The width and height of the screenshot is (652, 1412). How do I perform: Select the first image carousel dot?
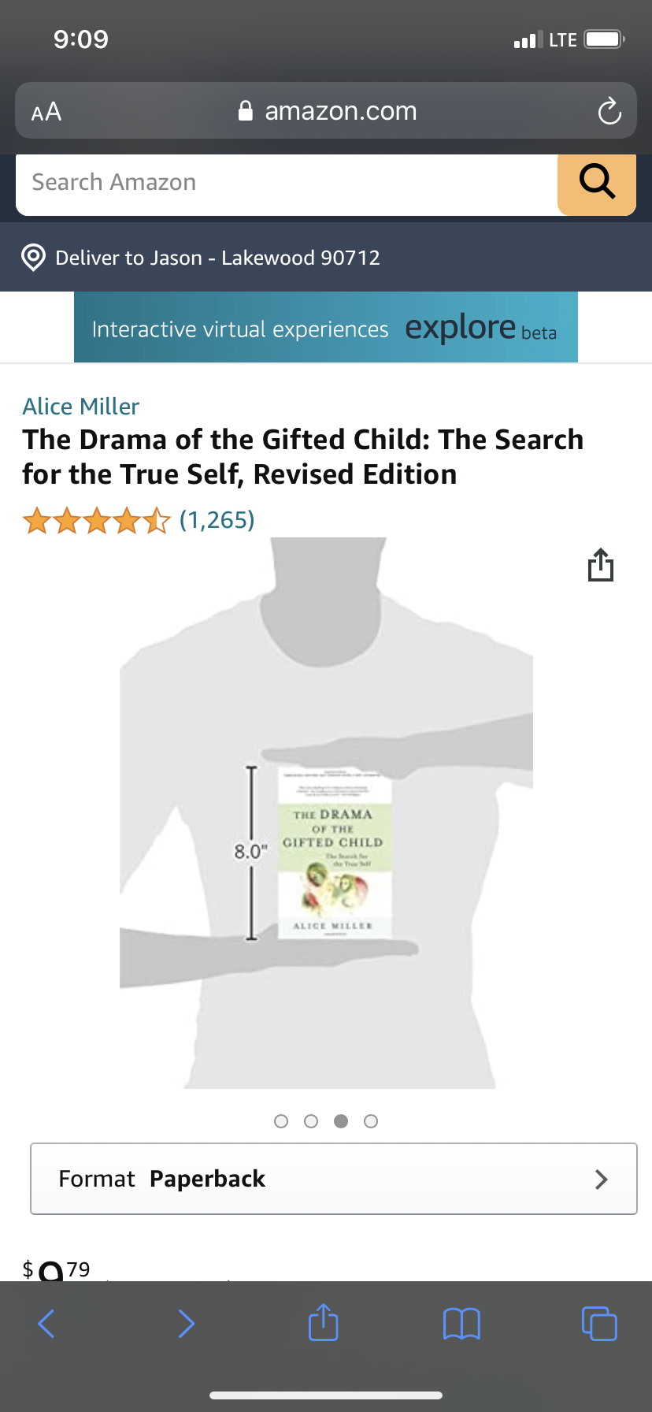tap(281, 1121)
